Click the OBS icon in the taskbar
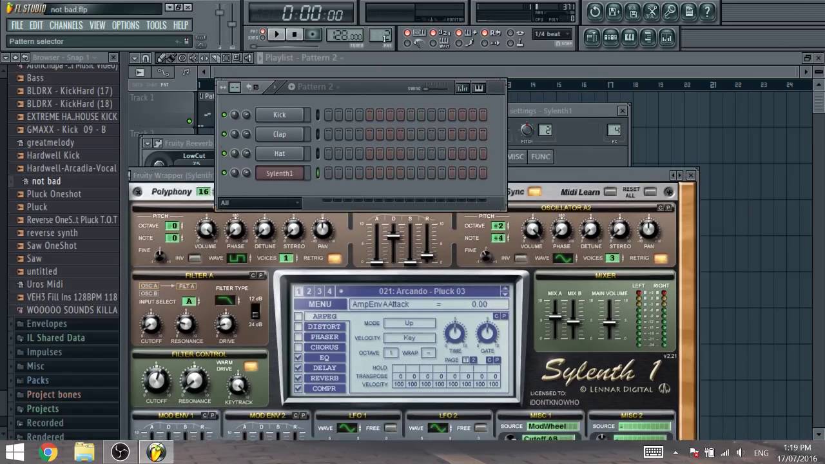The height and width of the screenshot is (464, 825). point(120,452)
